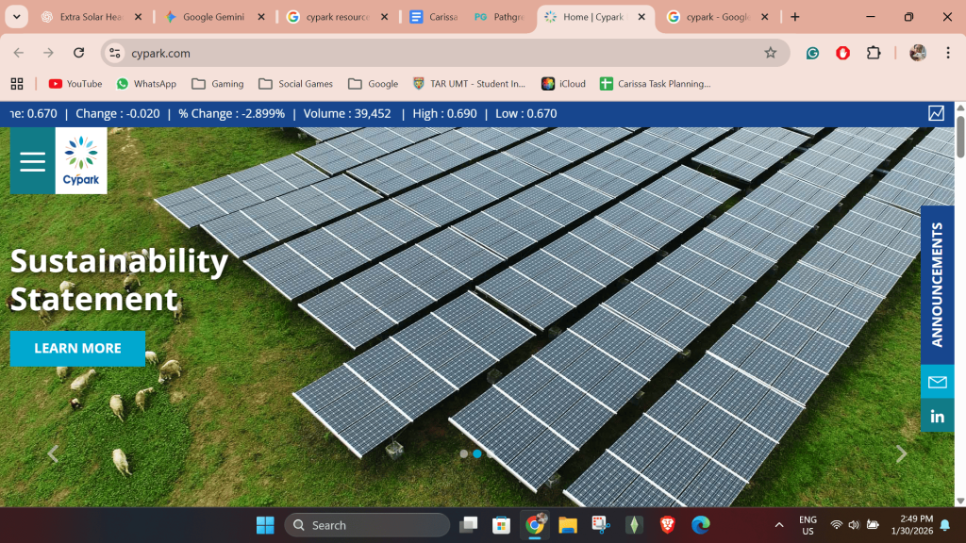Open Cypark's LinkedIn page from the sidebar
The height and width of the screenshot is (543, 966).
click(937, 415)
